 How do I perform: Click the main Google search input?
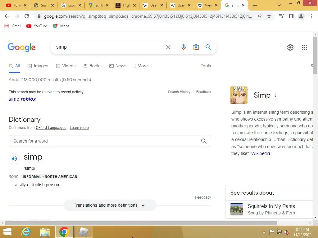click(x=110, y=47)
